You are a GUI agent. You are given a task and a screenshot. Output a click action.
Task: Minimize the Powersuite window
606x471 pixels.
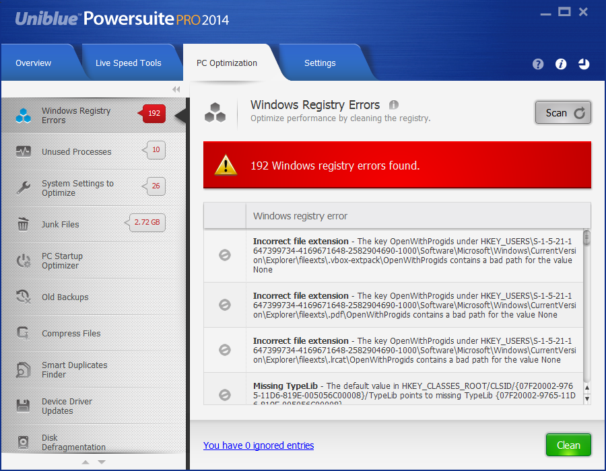(545, 14)
